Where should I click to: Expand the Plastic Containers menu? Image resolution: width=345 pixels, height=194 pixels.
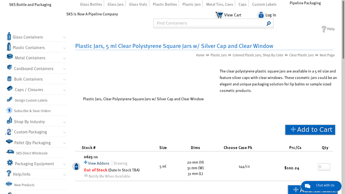coord(64,48)
